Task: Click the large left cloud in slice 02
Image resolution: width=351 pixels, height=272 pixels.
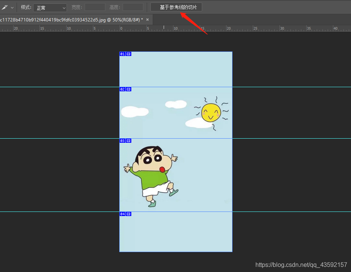Action: (135, 112)
